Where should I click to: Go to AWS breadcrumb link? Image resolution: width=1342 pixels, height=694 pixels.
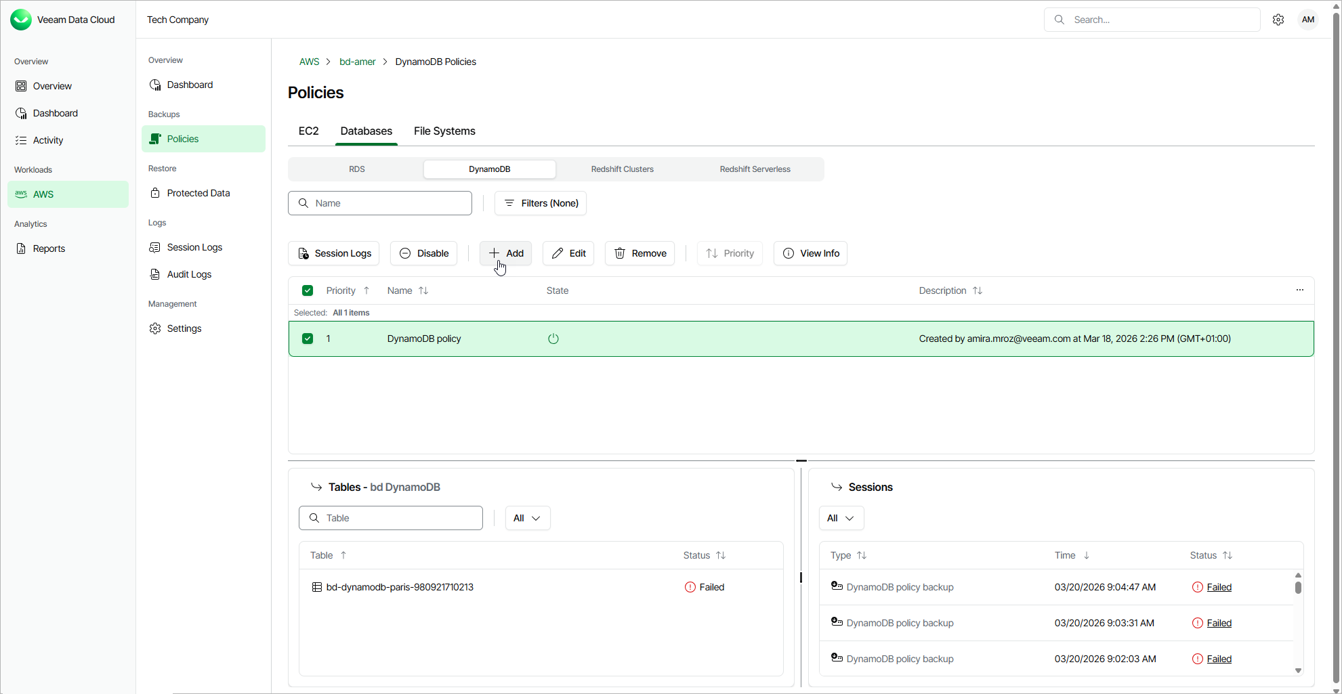[310, 62]
